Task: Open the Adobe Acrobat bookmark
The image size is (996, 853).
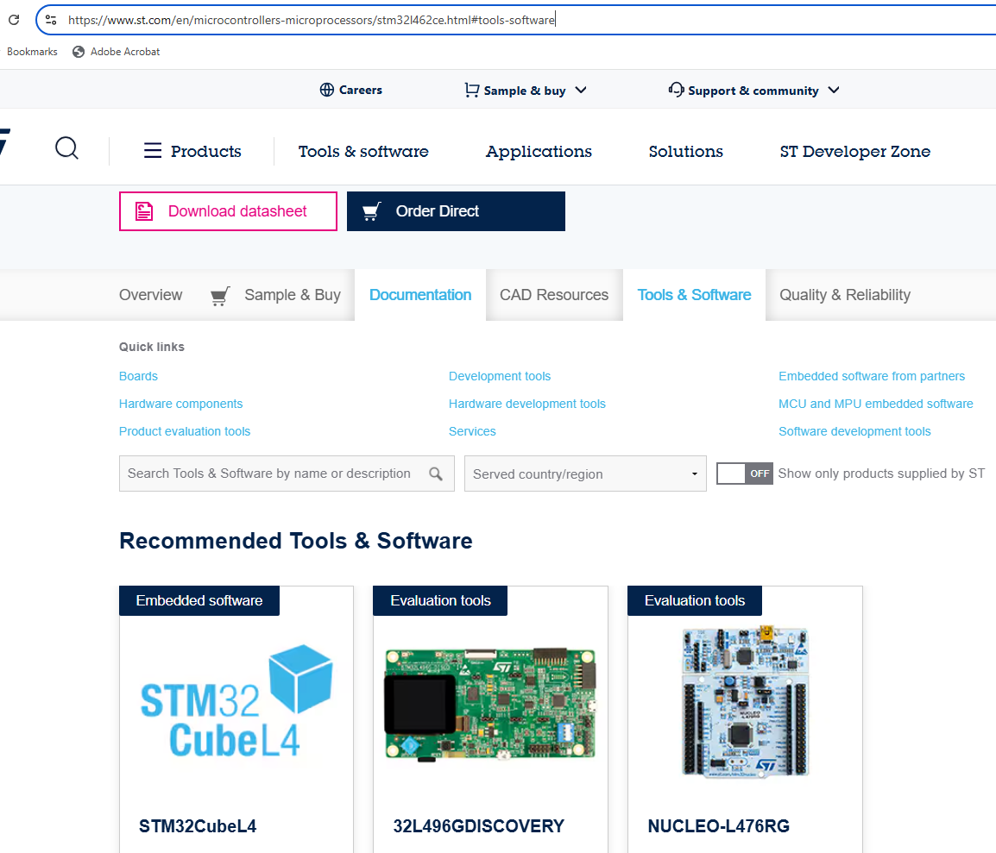Action: 116,51
